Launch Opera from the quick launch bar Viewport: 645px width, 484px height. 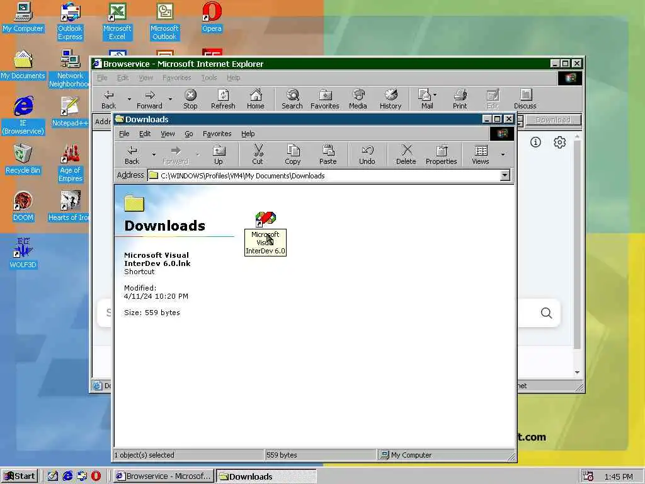click(96, 476)
